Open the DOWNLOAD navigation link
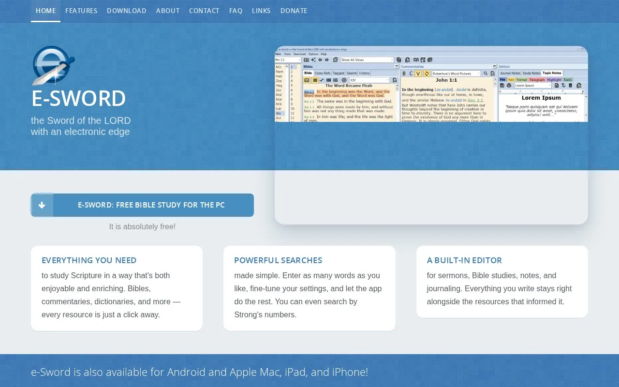Viewport: 619px width, 387px height. (x=127, y=11)
